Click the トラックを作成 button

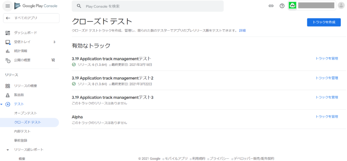pos(324,22)
